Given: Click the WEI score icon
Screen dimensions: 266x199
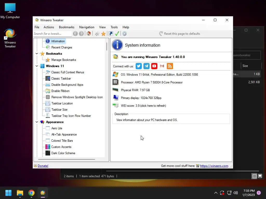Looking at the screenshot, I should pyautogui.click(x=116, y=106).
